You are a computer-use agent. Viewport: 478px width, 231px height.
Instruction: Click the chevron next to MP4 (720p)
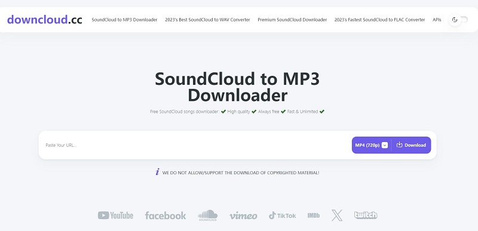385,145
